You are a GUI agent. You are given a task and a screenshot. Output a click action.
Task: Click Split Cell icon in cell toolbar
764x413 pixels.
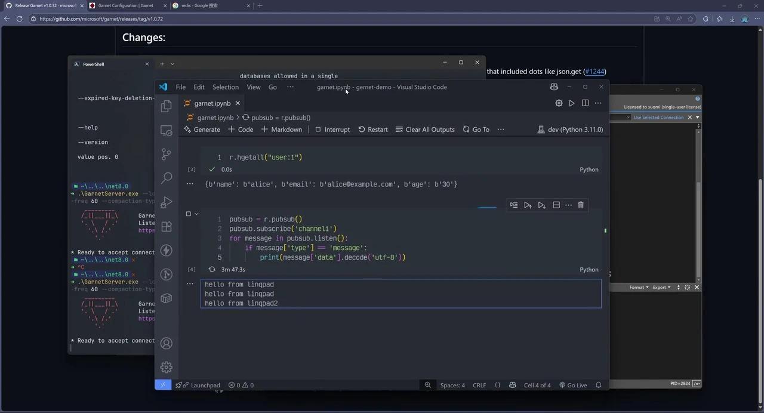[556, 205]
